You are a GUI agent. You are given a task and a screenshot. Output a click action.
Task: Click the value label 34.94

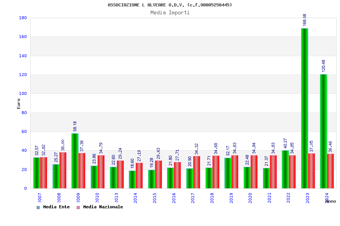pyautogui.click(x=254, y=148)
